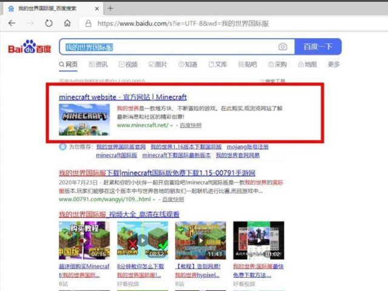The height and width of the screenshot is (291, 388).
Task: Click the browser forward arrow
Action: [30, 23]
